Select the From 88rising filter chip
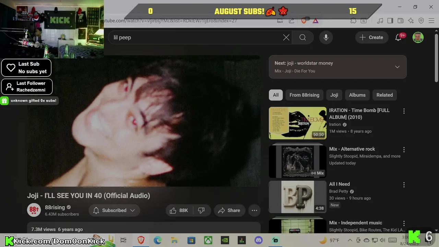The image size is (439, 247). [304, 95]
